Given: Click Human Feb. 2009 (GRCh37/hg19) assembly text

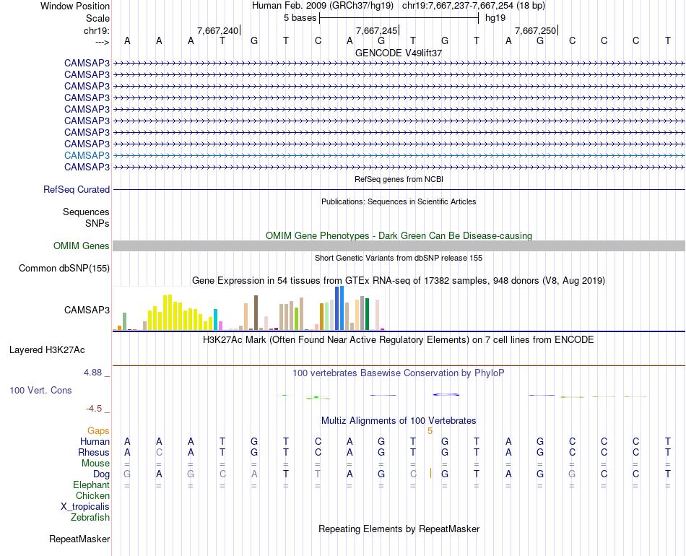Looking at the screenshot, I should pos(323,6).
